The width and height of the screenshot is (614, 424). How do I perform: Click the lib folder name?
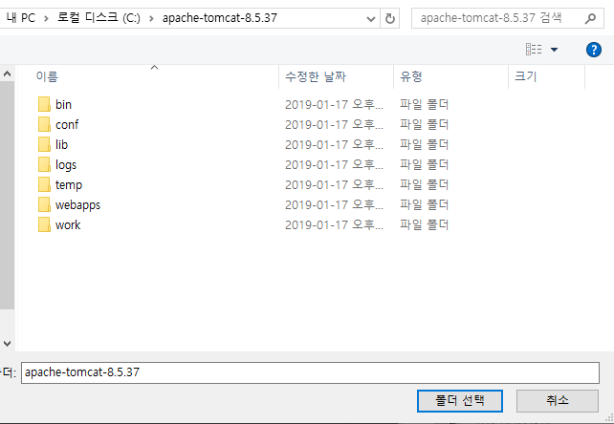point(61,144)
